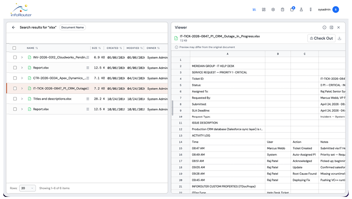352x199 pixels.
Task: Open row menu for CTR-2026-0034_Apex_Dynamics file
Action: [88, 78]
